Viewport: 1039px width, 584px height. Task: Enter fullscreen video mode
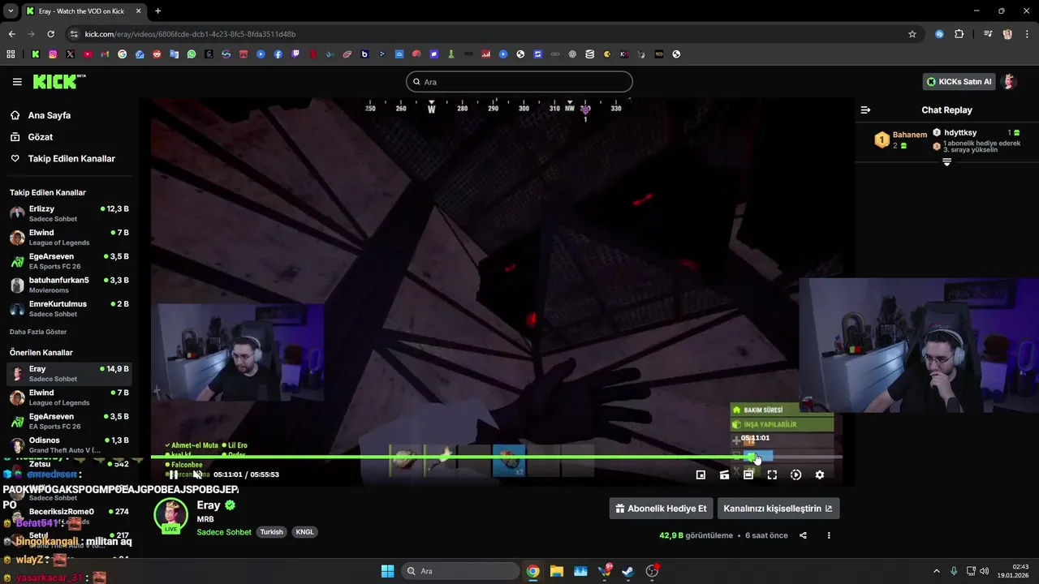tap(772, 474)
